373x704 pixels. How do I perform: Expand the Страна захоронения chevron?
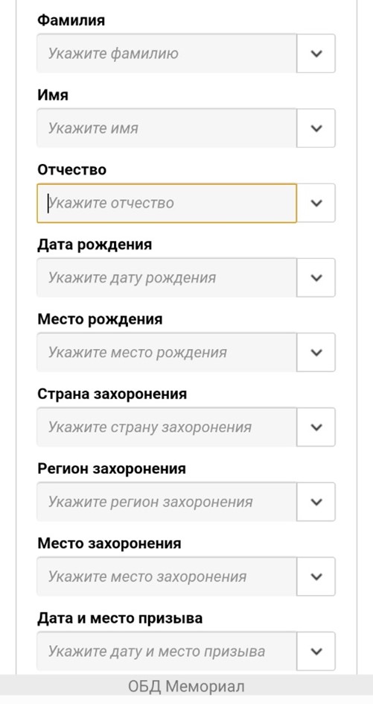click(316, 427)
